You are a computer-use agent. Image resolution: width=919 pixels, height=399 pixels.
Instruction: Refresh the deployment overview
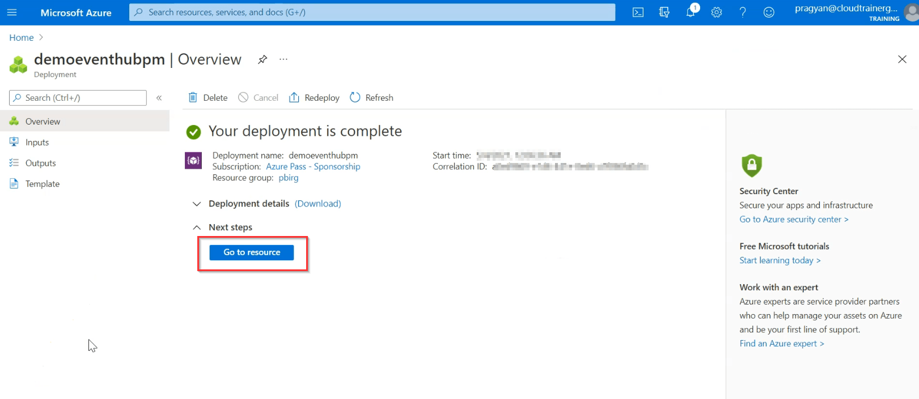(x=372, y=98)
